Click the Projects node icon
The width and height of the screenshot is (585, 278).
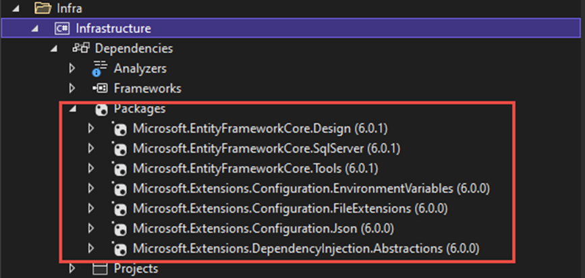coord(100,269)
